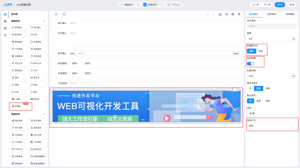Screen dimensions: 300x168
Task: Click the 设置 options button
Action: pos(252,113)
